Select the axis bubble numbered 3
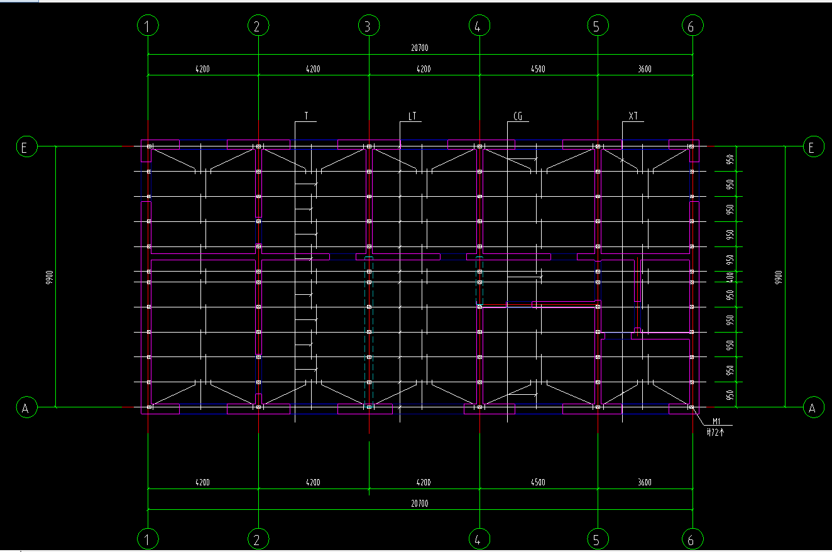Screen dimensions: 832x552 click(x=368, y=26)
